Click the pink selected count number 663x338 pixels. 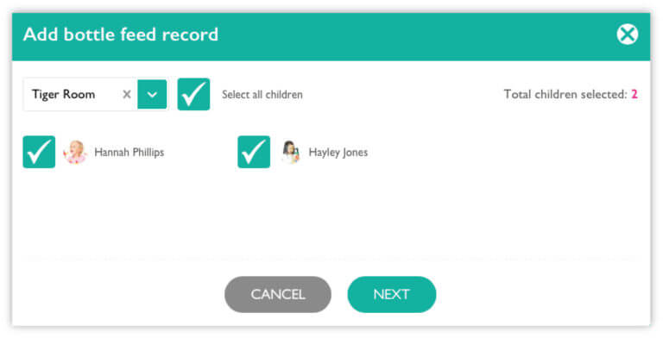[x=635, y=94]
